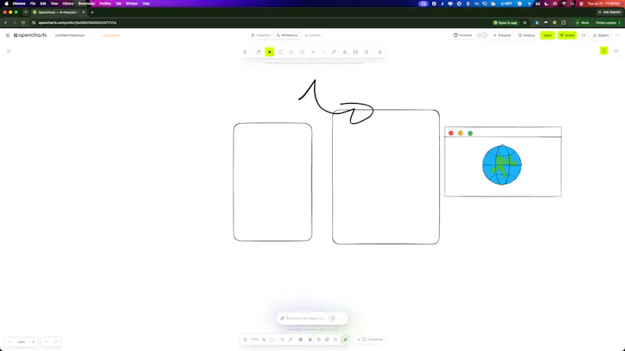Select the globe browser window image
Image resolution: width=625 pixels, height=351 pixels.
pyautogui.click(x=503, y=161)
